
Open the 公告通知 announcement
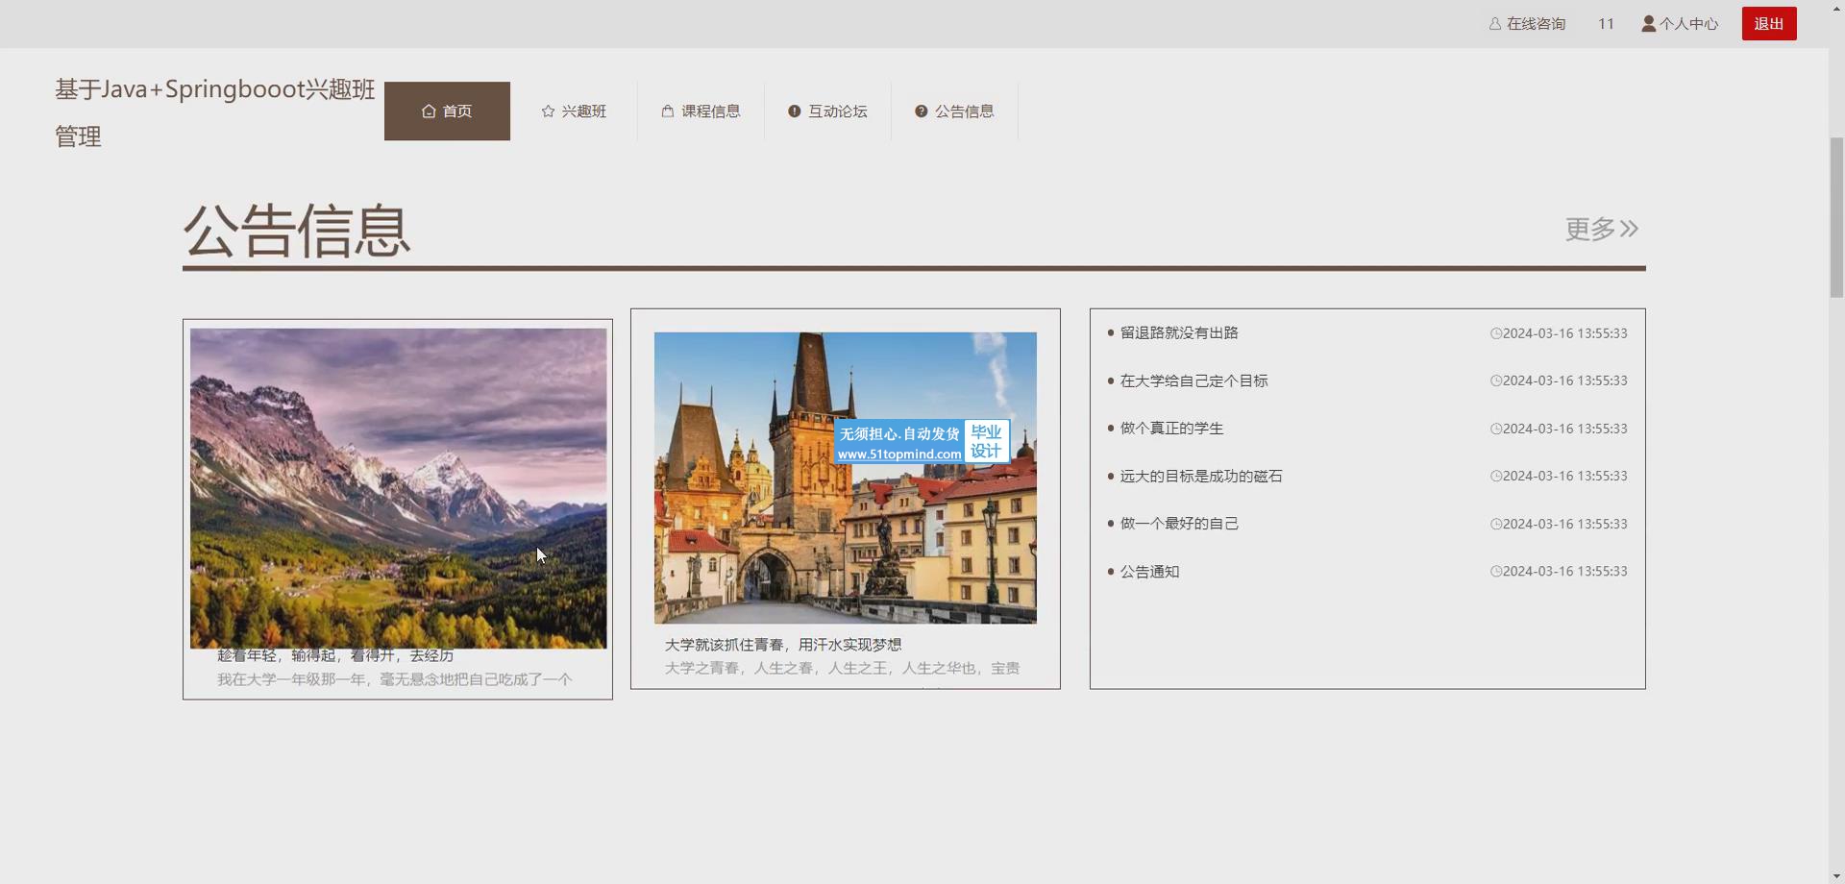[x=1149, y=571]
